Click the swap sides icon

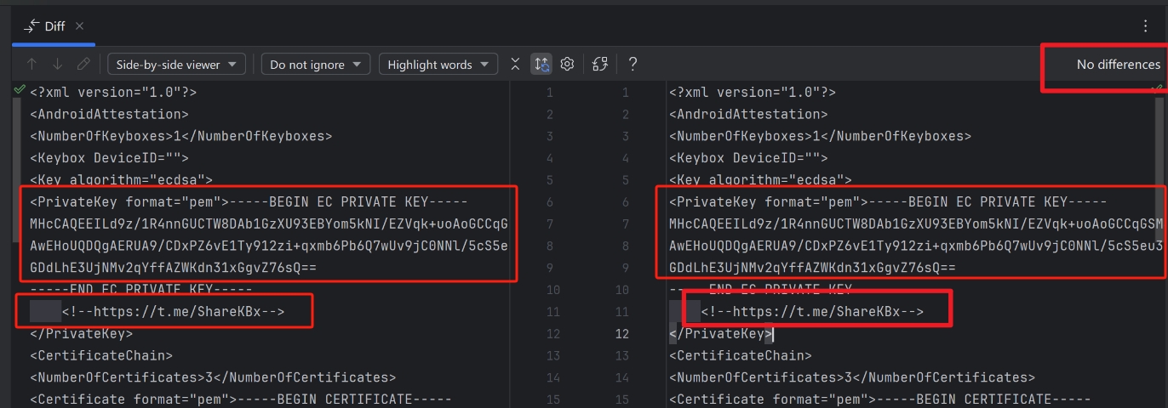600,65
